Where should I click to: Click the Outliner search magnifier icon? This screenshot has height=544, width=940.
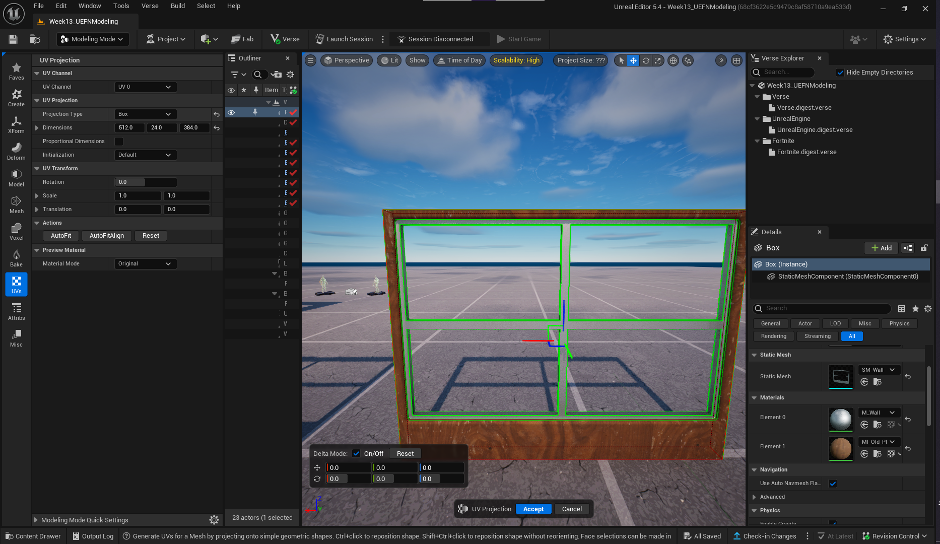[258, 75]
